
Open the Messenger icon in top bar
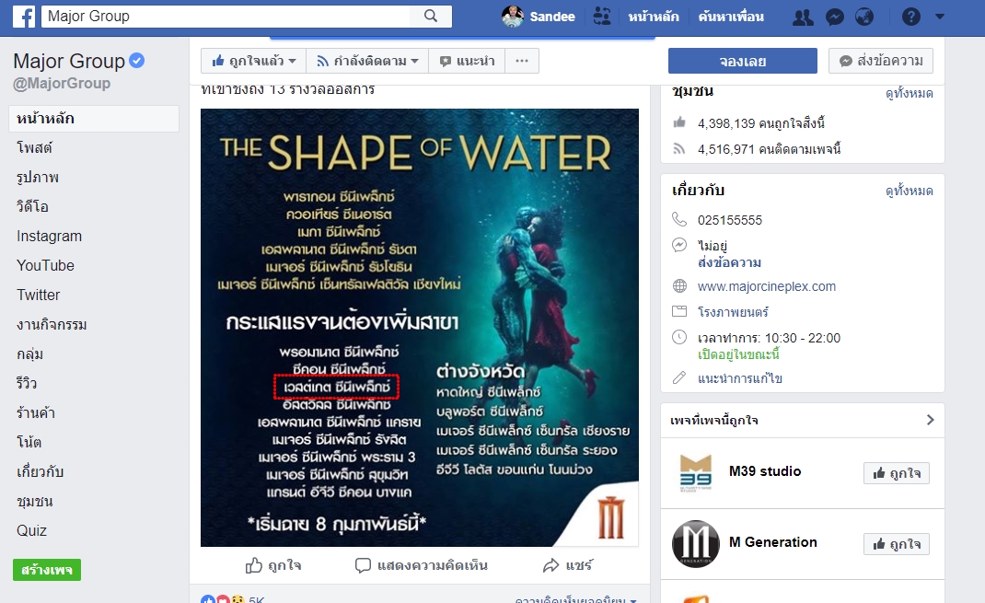834,17
